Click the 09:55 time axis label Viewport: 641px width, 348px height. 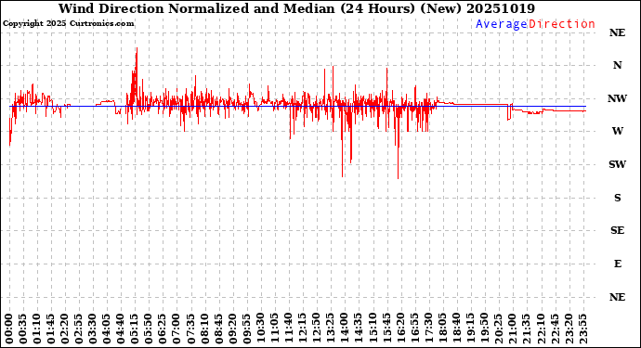coord(247,329)
